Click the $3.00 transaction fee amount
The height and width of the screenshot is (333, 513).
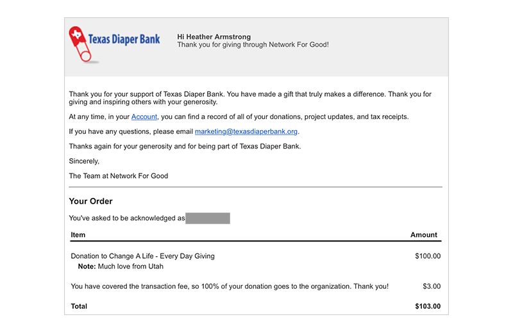(432, 286)
